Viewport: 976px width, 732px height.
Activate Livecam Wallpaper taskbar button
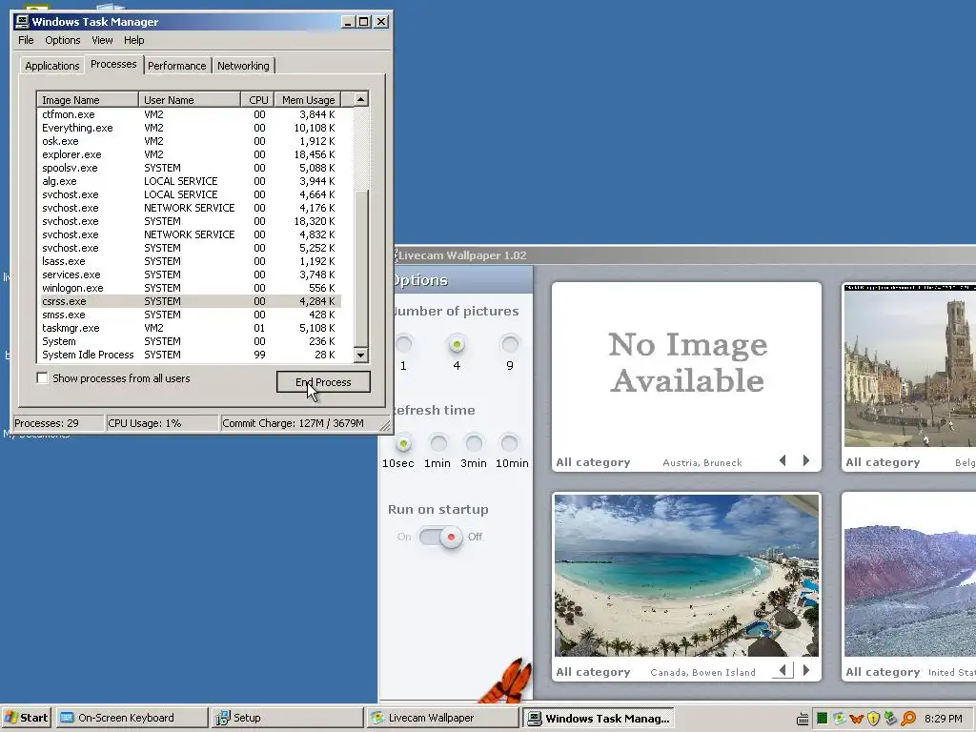[x=442, y=718]
